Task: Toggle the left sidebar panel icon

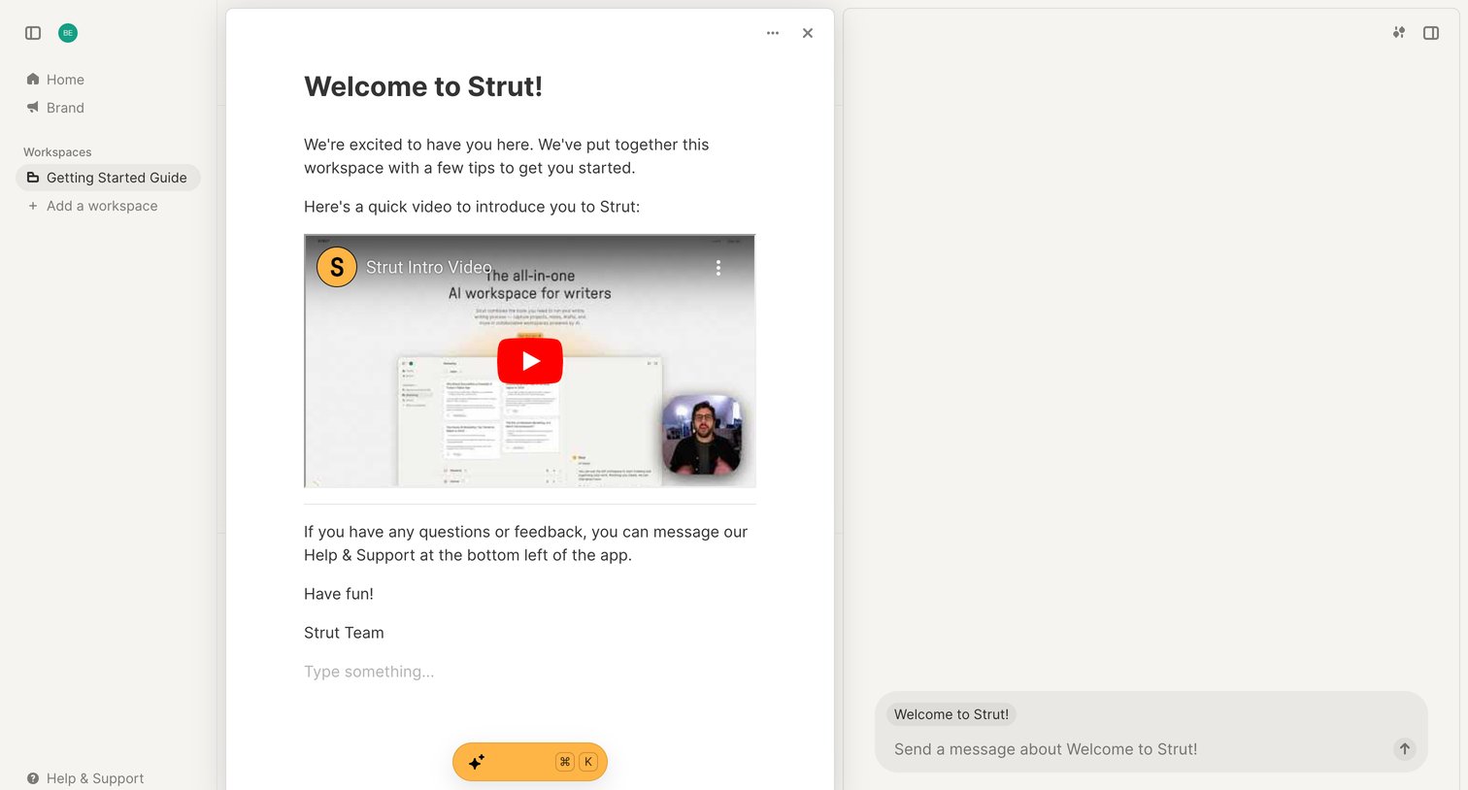Action: point(33,33)
